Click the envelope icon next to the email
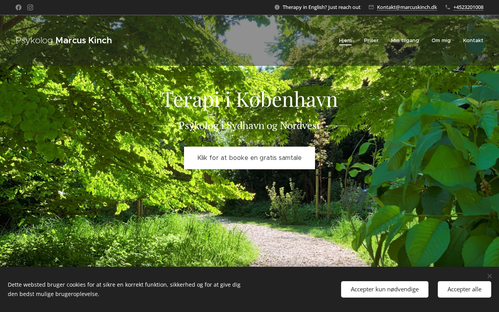 pyautogui.click(x=371, y=7)
